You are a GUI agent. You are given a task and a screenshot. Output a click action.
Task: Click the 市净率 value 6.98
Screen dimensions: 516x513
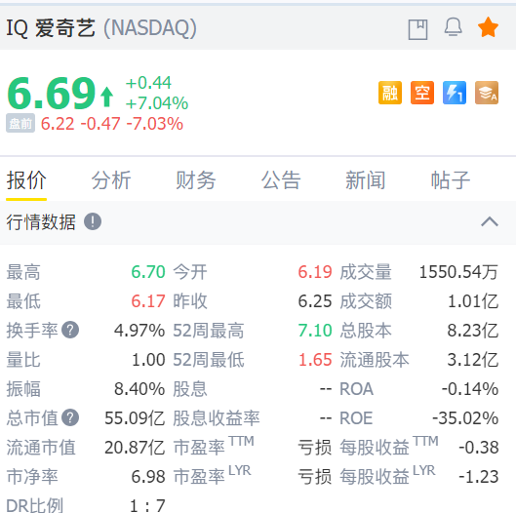click(148, 477)
